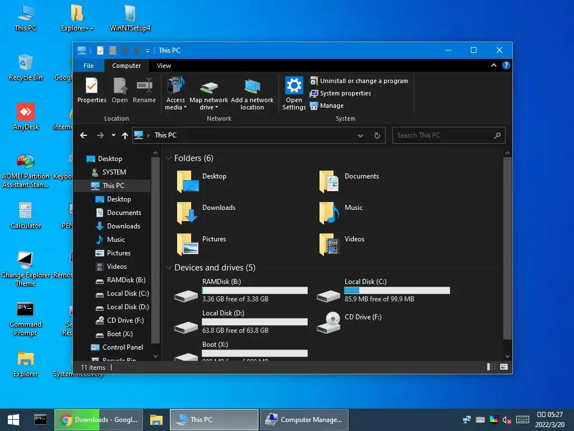
Task: Collapse the Devices and drives (5) group
Action: 169,268
